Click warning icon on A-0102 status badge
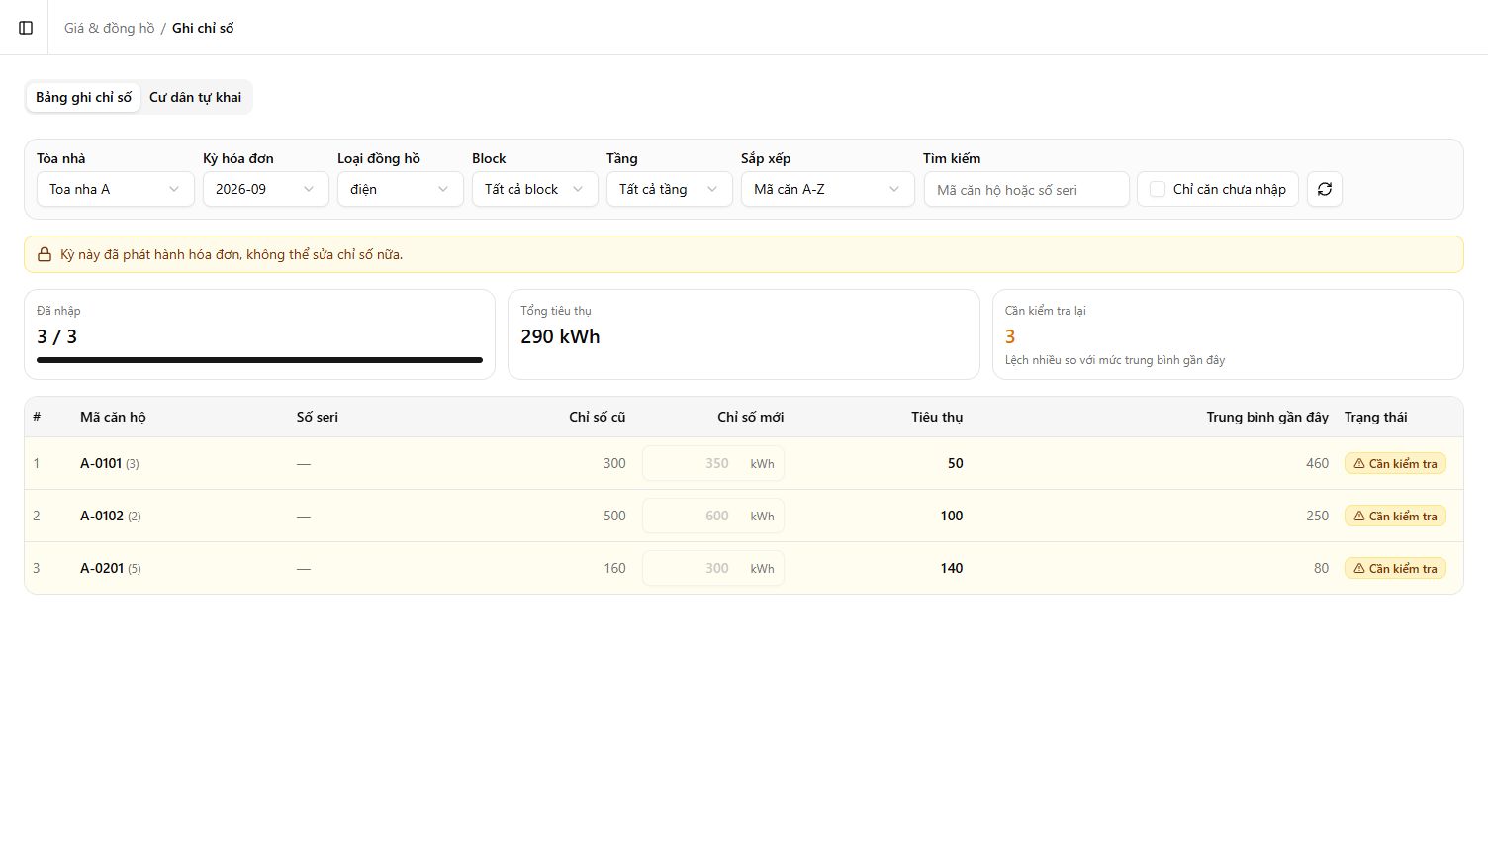 coord(1359,516)
